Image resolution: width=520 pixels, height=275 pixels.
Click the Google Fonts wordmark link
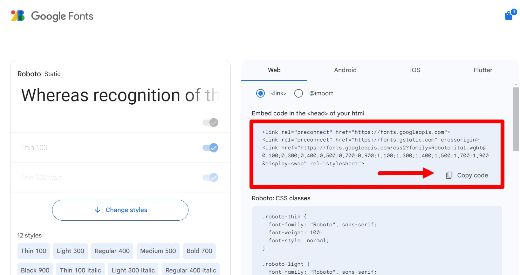62,16
